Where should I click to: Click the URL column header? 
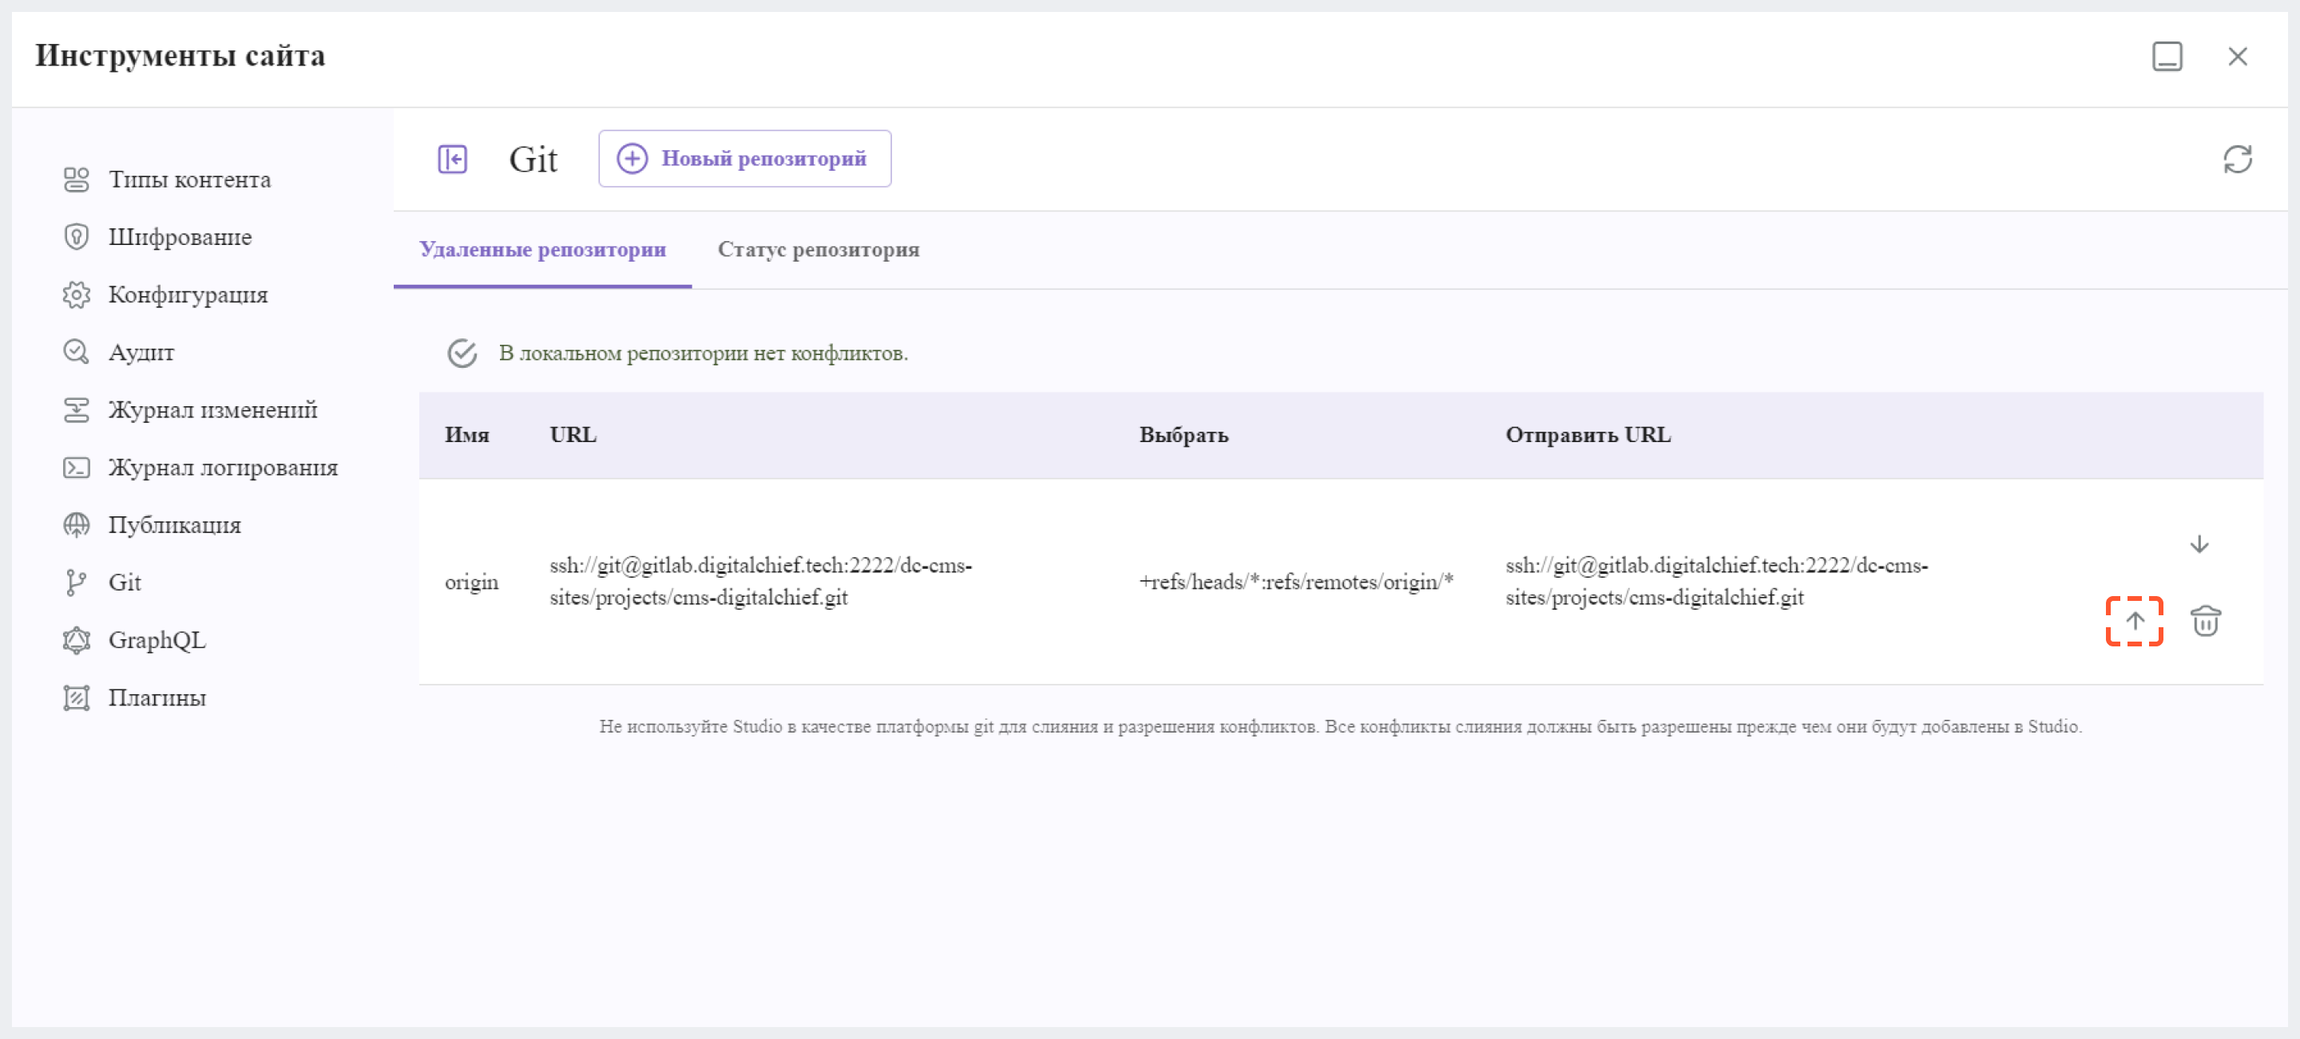(x=573, y=435)
